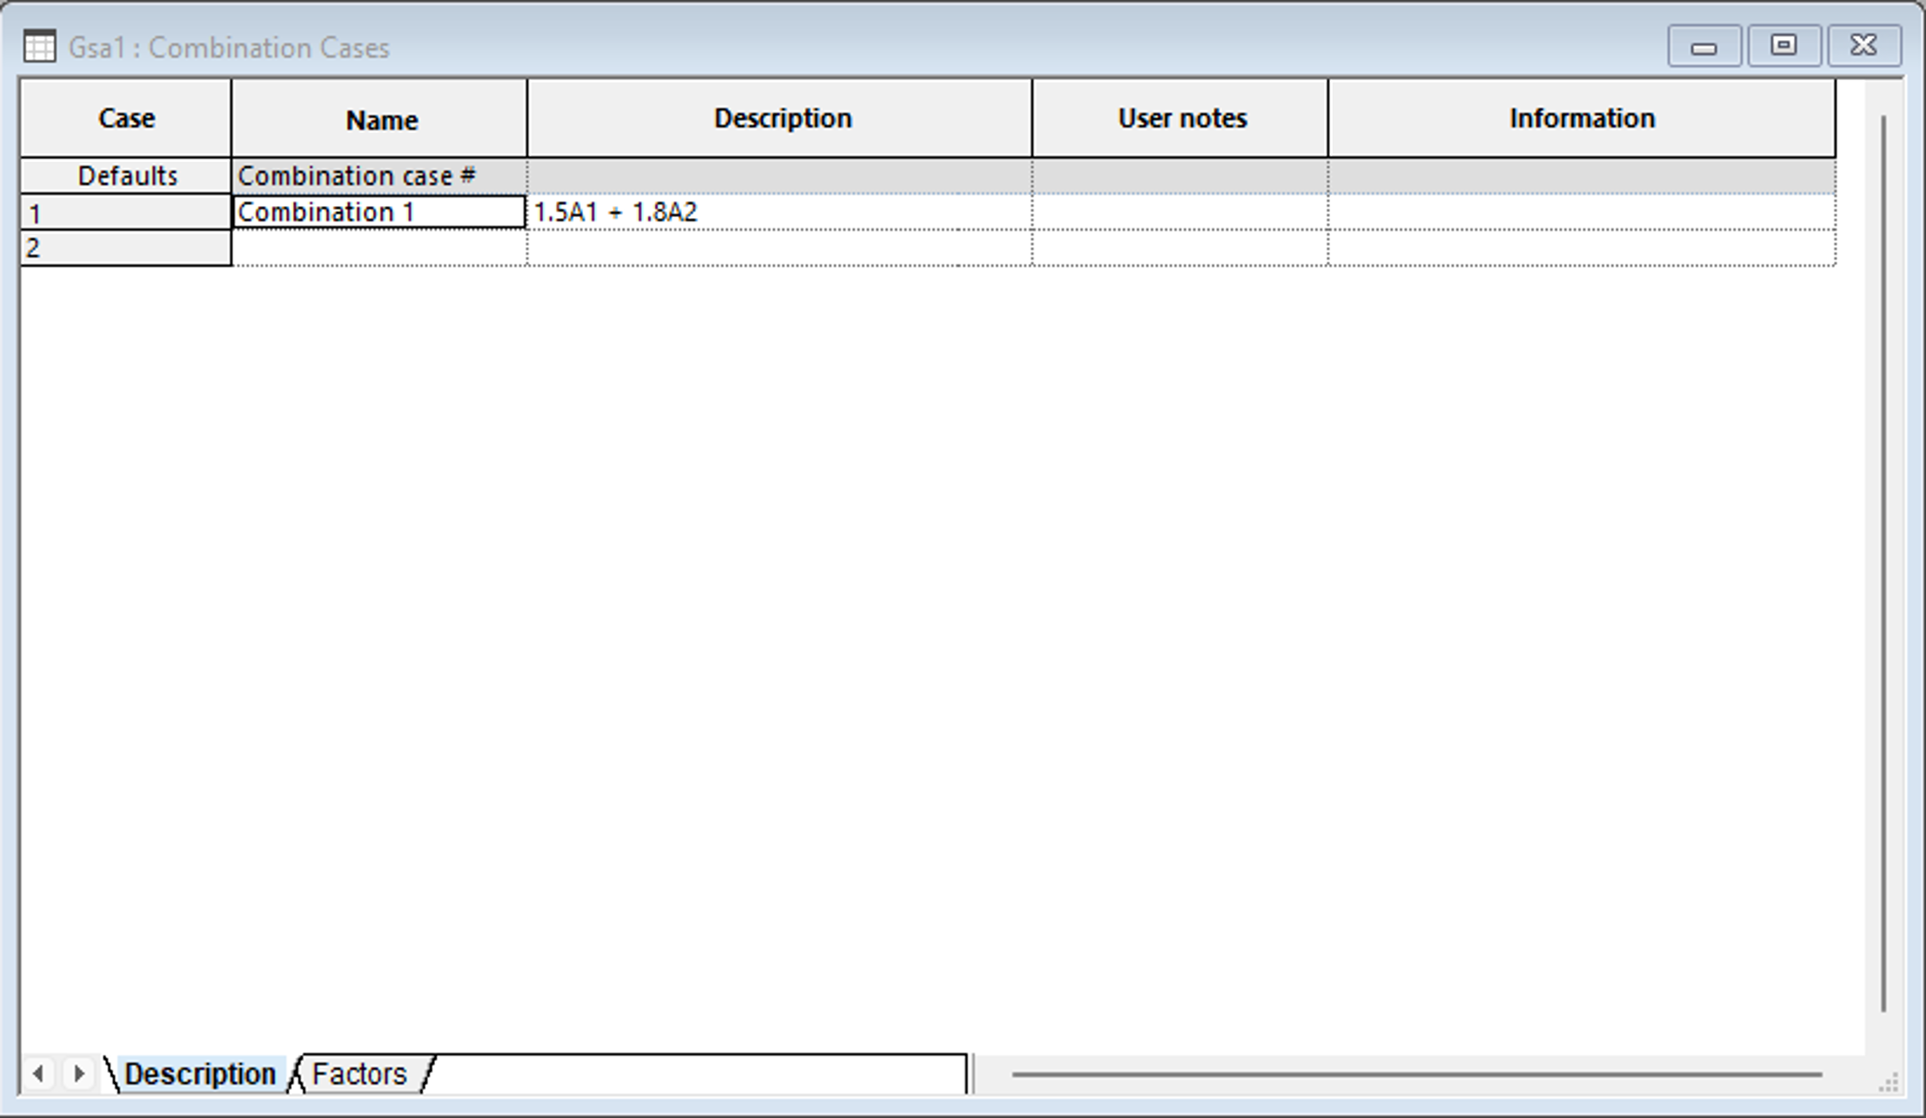Select the Description column header
This screenshot has width=1926, height=1118.
[x=780, y=118]
